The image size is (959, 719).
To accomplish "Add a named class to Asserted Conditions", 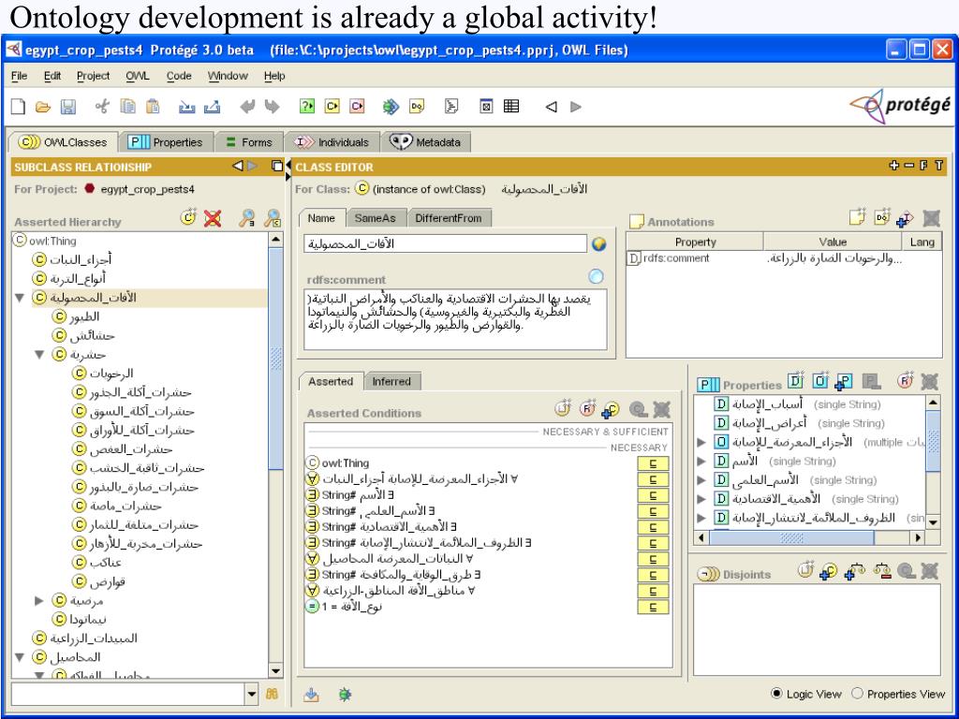I will (x=611, y=409).
